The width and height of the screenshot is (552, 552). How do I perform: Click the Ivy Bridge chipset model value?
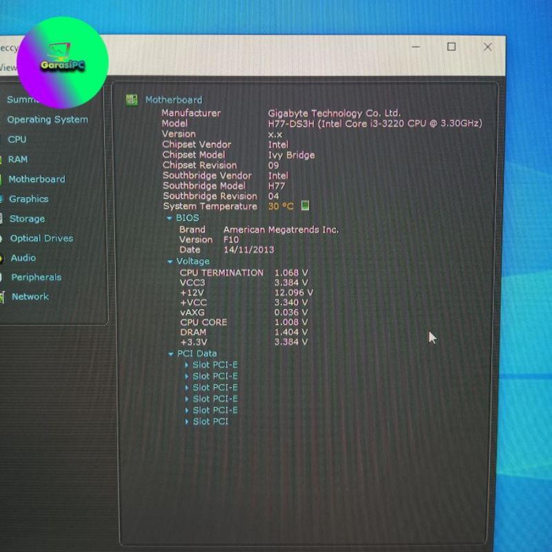point(291,155)
